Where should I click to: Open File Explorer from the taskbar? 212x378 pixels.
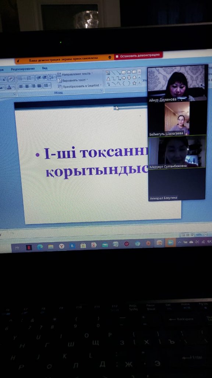tap(51, 246)
